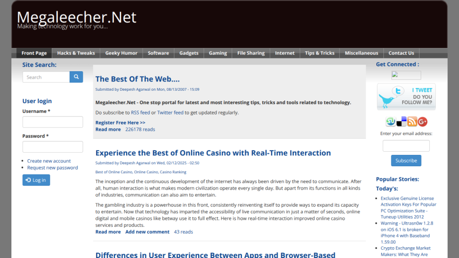Open the Online Casino tag link
The height and width of the screenshot is (258, 459).
click(x=146, y=172)
